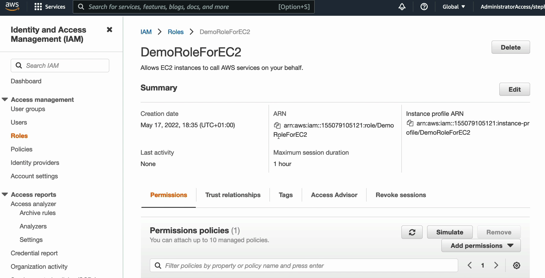Open the AWS home logo
Image resolution: width=545 pixels, height=278 pixels.
(12, 7)
